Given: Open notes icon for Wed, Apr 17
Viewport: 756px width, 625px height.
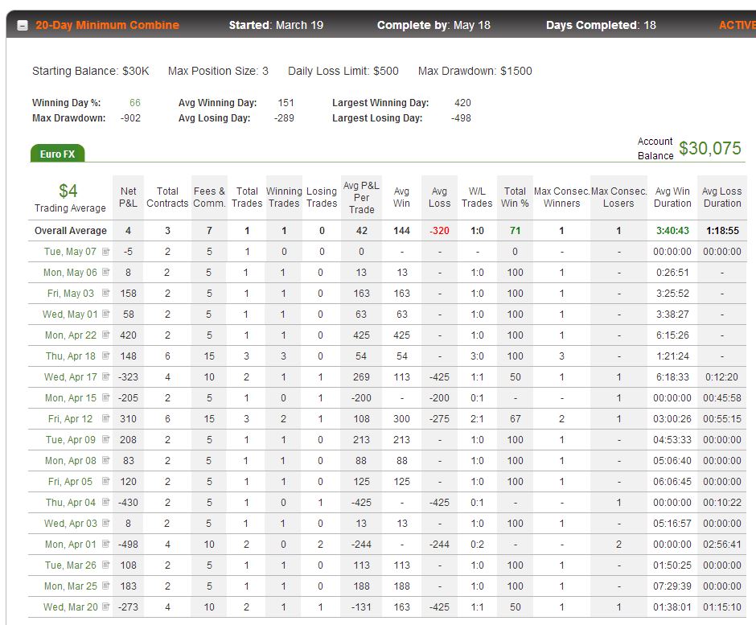Looking at the screenshot, I should [105, 377].
